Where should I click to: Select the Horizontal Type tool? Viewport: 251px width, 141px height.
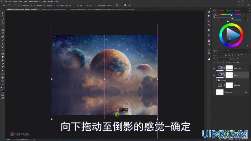pyautogui.click(x=3, y=67)
